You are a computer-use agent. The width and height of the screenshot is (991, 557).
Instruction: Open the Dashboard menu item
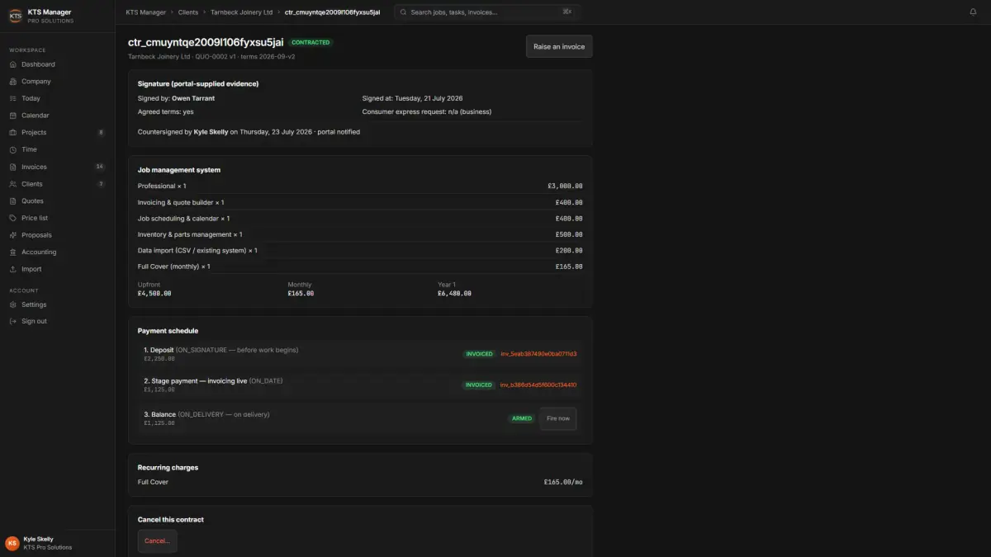point(57,64)
